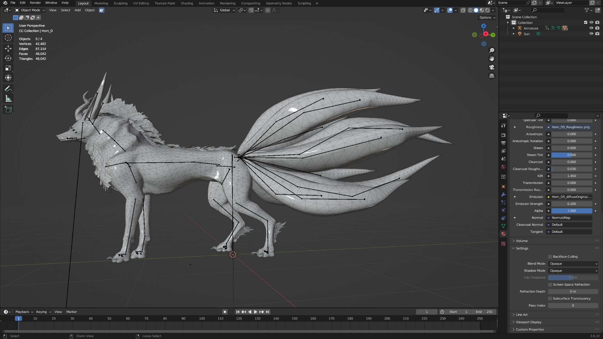This screenshot has height=339, width=603.
Task: Click the Pass Index field
Action: click(573, 306)
